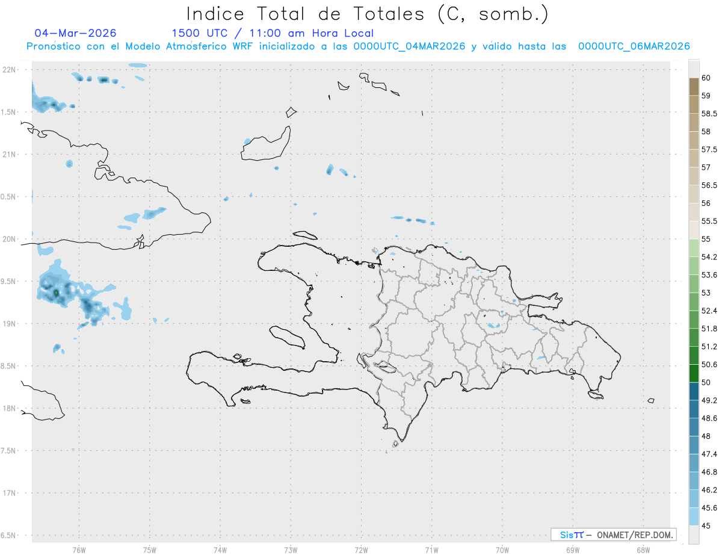722x558 pixels.
Task: Click the '20N' latitude label
Action: (9, 239)
